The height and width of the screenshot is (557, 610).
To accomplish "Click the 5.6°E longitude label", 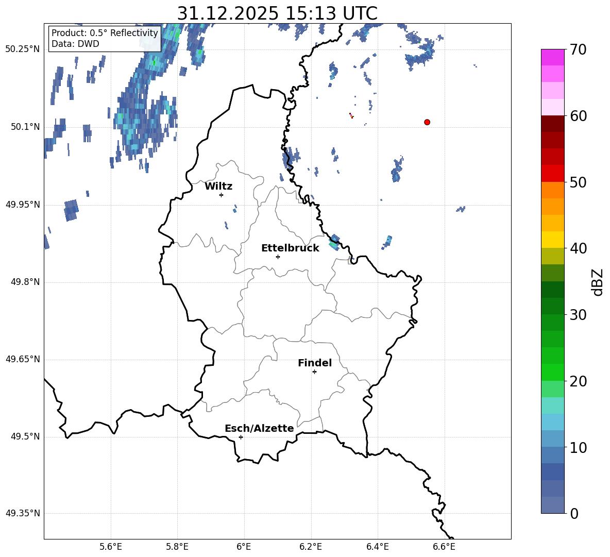I will (x=111, y=547).
